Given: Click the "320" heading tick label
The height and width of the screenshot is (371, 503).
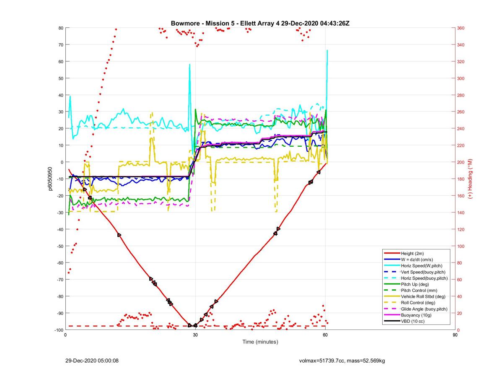Looking at the screenshot, I should point(461,62).
